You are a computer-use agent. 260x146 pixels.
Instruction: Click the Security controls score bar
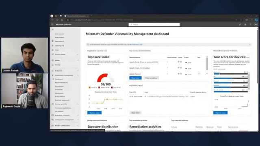click(231, 92)
